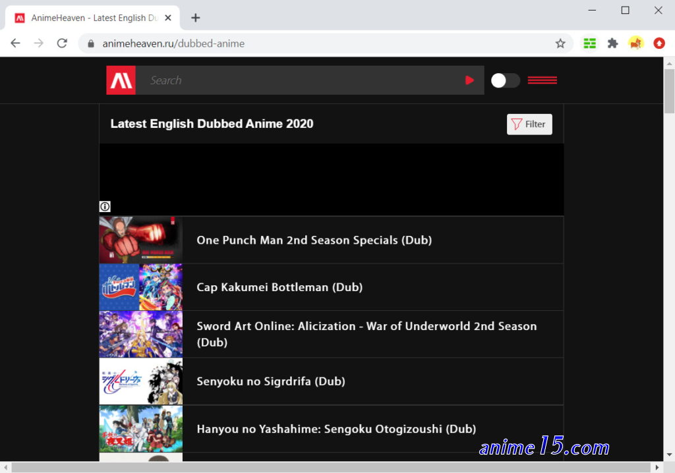Open the Extensions puzzle icon
Viewport: 675px width, 473px height.
(612, 43)
